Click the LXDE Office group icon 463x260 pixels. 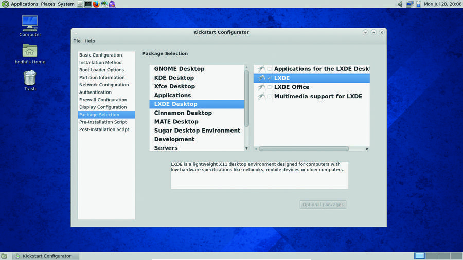click(x=261, y=87)
